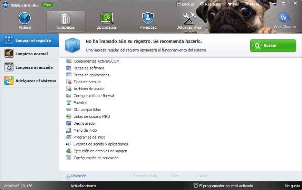Select Adelgazar el sistema in sidebar
Image resolution: width=302 pixels, height=190 pixels.
(29, 81)
